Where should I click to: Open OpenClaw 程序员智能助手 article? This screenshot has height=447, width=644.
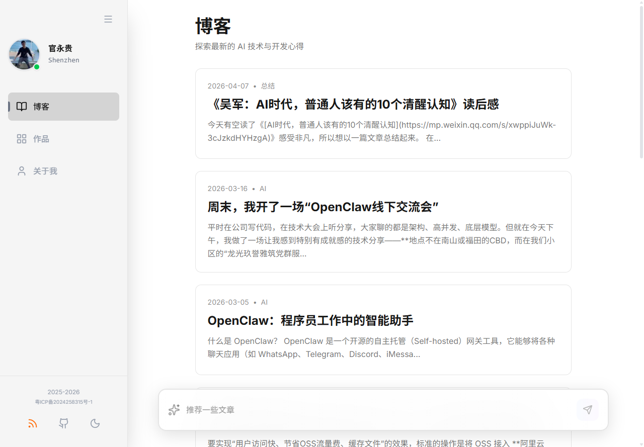[310, 320]
